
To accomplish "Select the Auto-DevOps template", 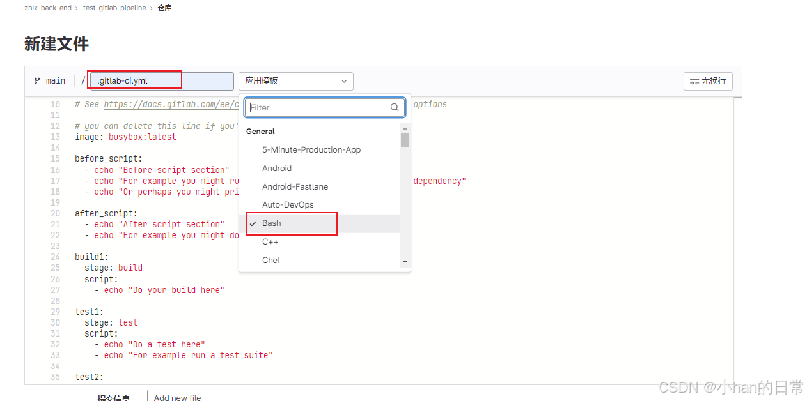I will click(x=288, y=205).
